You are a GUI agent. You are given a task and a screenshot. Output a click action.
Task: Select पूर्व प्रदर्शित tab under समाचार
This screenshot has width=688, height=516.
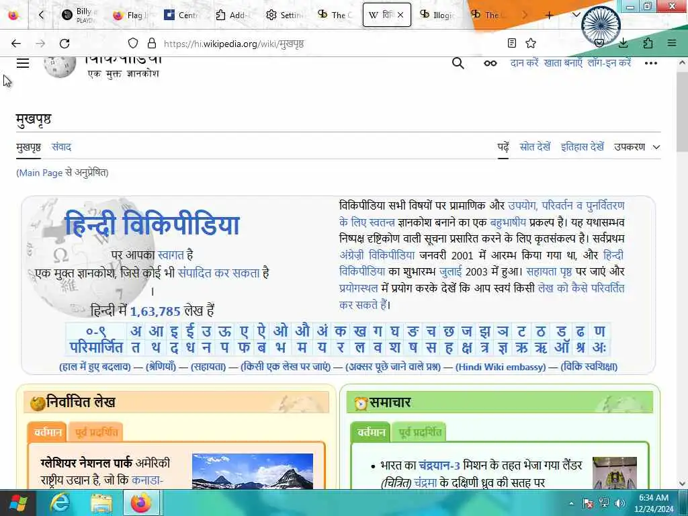[x=419, y=432]
